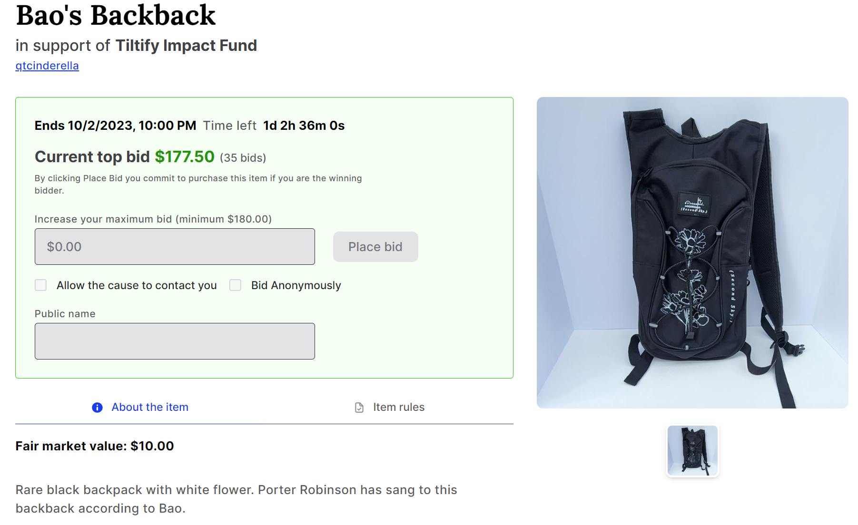This screenshot has width=858, height=525.
Task: Select the small backpack thumbnail
Action: [x=692, y=450]
